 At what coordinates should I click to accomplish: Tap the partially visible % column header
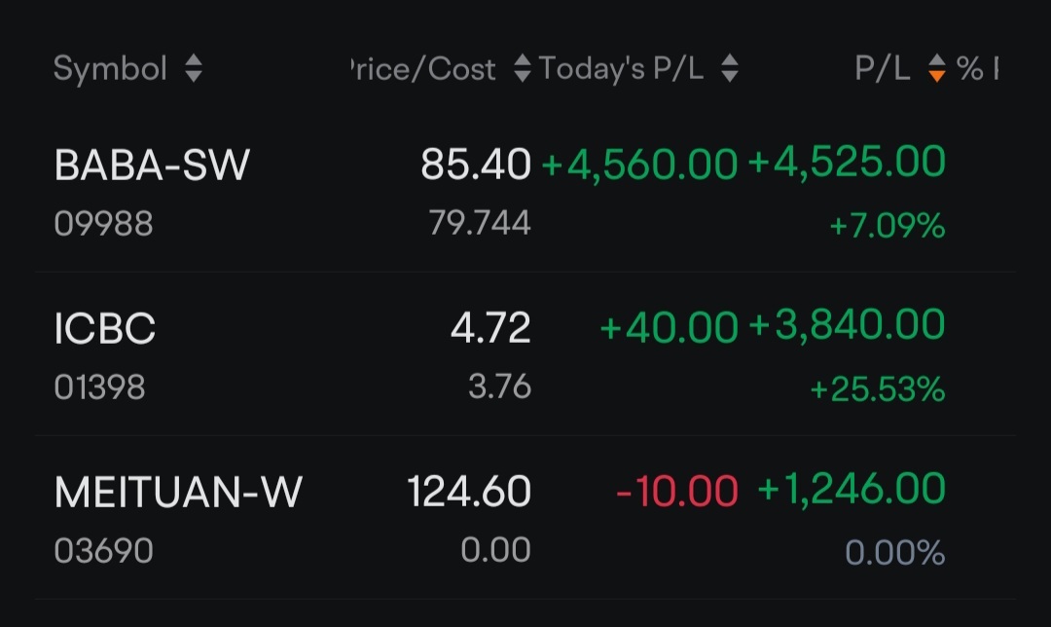[977, 68]
